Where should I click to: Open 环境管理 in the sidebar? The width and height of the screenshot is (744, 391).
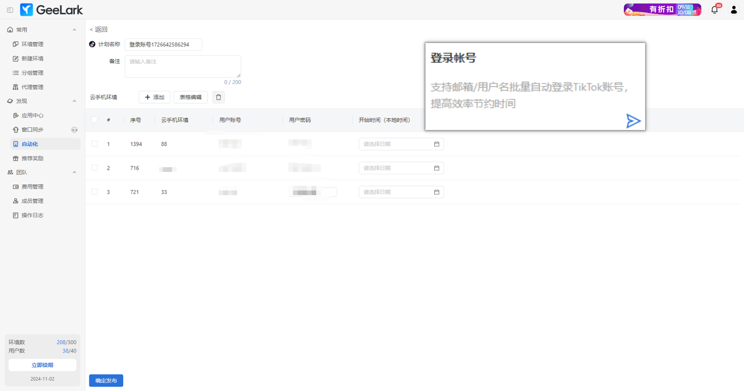(32, 44)
